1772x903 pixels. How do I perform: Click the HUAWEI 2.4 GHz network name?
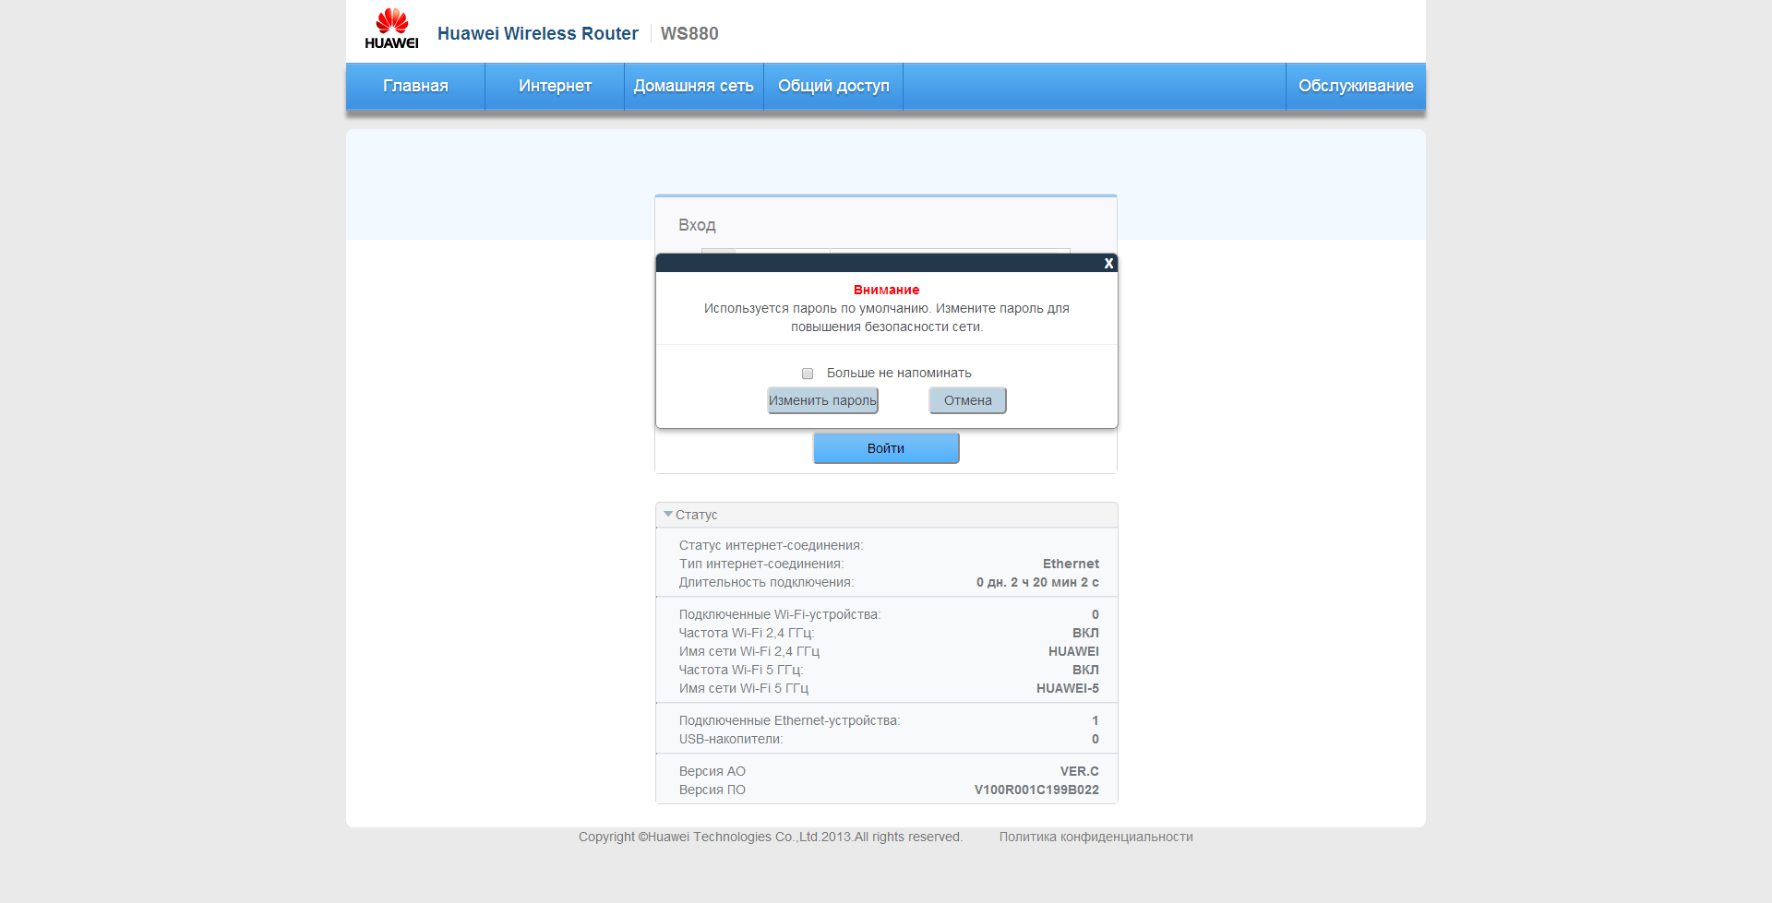tap(1073, 651)
